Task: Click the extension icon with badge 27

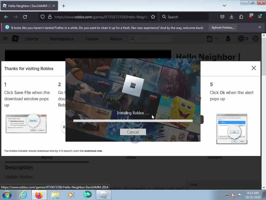Action: 251,16
